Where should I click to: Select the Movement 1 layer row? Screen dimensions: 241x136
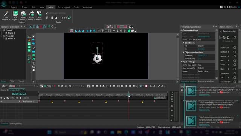tap(19, 102)
